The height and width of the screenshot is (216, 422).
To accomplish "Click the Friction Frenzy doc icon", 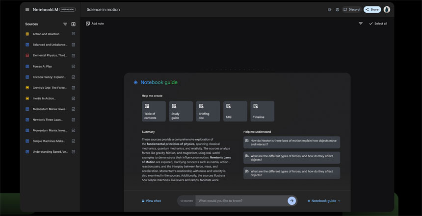I will click(x=27, y=77).
